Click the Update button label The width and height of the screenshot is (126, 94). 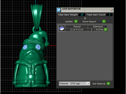click(69, 22)
